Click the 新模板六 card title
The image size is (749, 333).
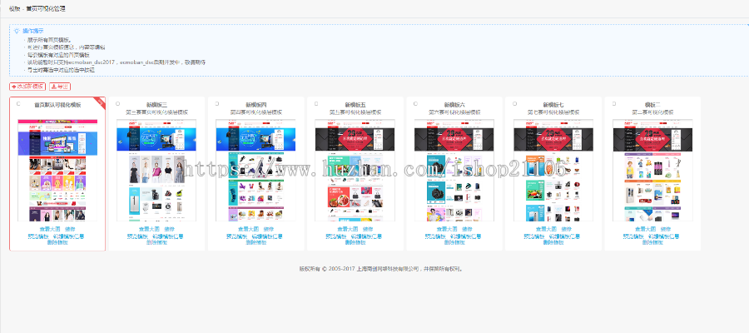pyautogui.click(x=454, y=105)
